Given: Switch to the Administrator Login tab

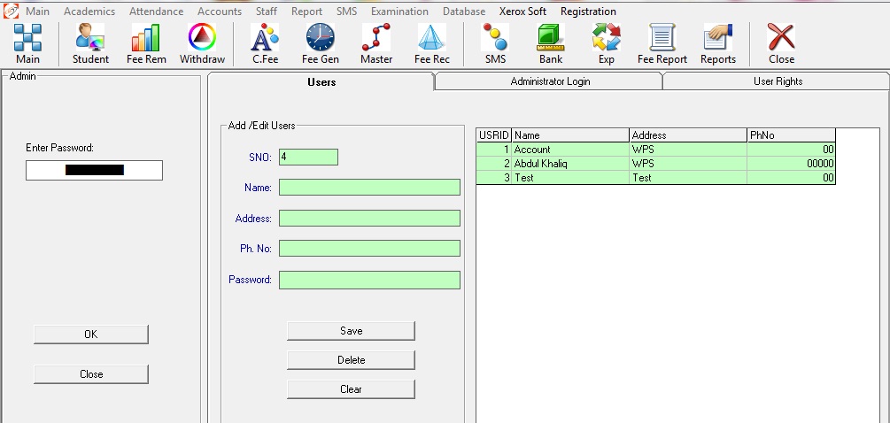Looking at the screenshot, I should 550,81.
